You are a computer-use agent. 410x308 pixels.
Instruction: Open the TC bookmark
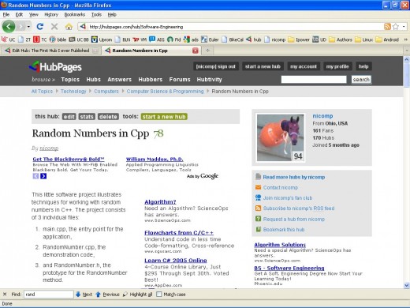(x=40, y=39)
